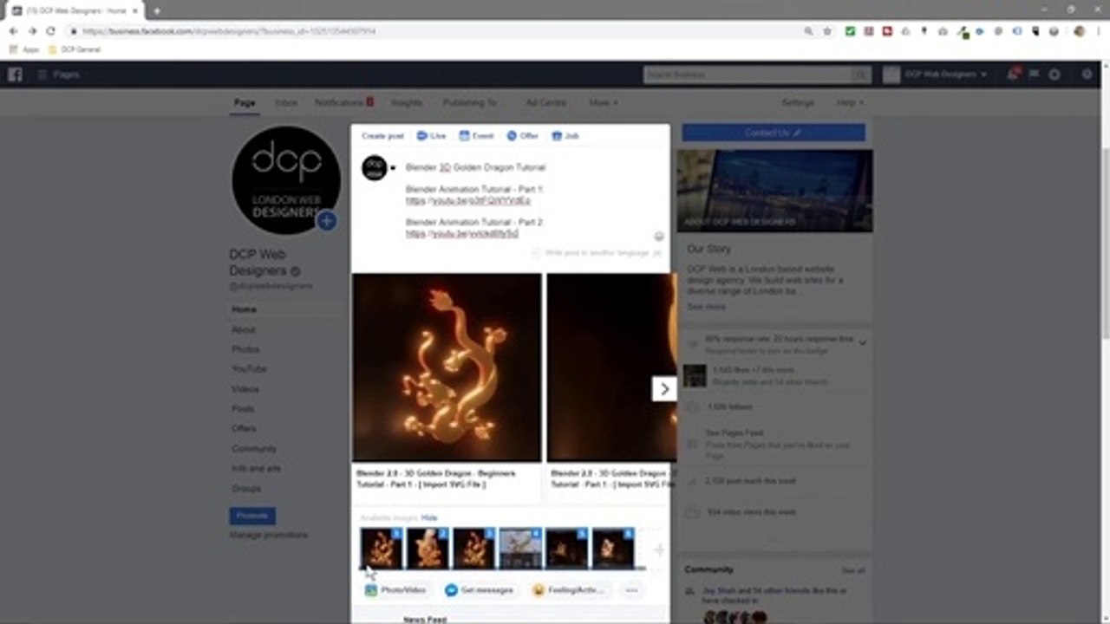Open poster identity dropdown beside avatar
Image resolution: width=1110 pixels, height=624 pixels.
pos(393,168)
